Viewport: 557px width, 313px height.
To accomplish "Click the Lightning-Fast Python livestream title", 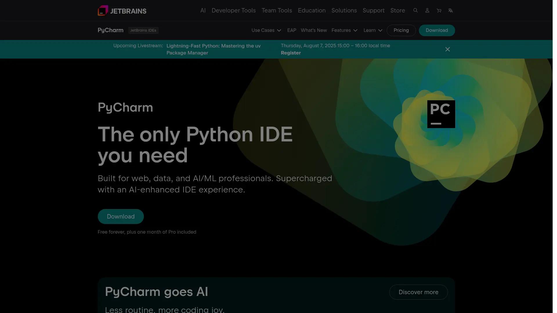I will click(x=213, y=49).
